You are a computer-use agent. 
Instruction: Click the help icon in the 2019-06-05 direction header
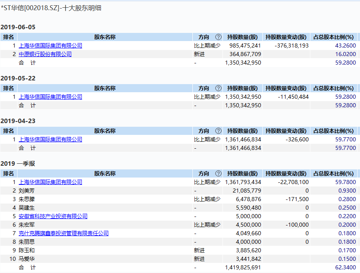[x=218, y=37]
